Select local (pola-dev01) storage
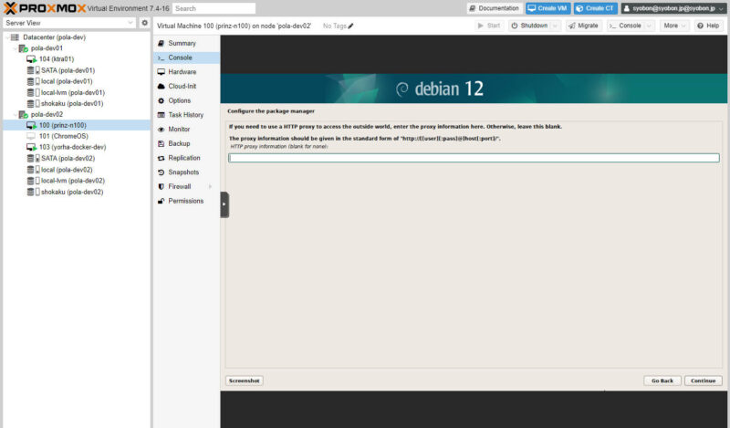 (x=67, y=81)
